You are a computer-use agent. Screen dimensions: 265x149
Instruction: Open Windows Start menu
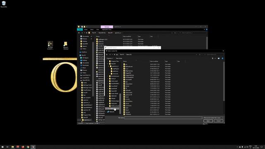pyautogui.click(x=2, y=147)
